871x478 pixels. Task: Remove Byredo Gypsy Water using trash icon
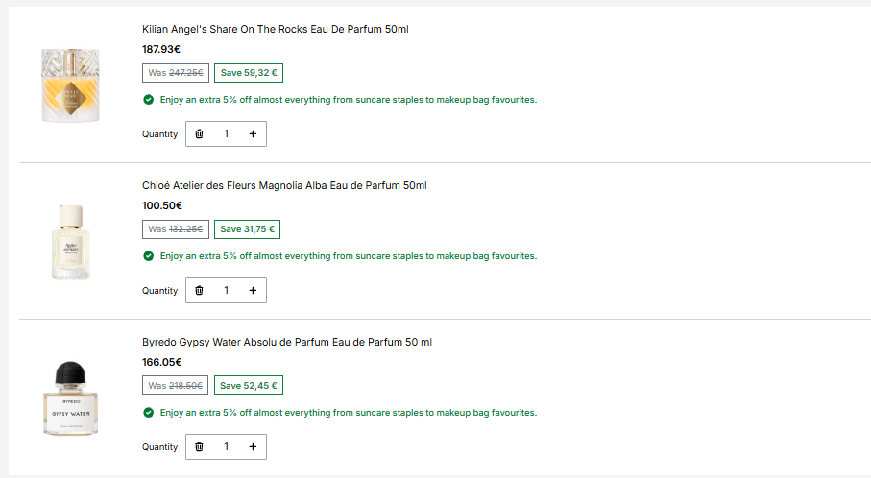(199, 447)
